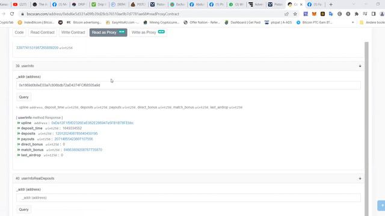Click the contract panel vertical scrollbar
385x216 pixels.
(x=366, y=128)
